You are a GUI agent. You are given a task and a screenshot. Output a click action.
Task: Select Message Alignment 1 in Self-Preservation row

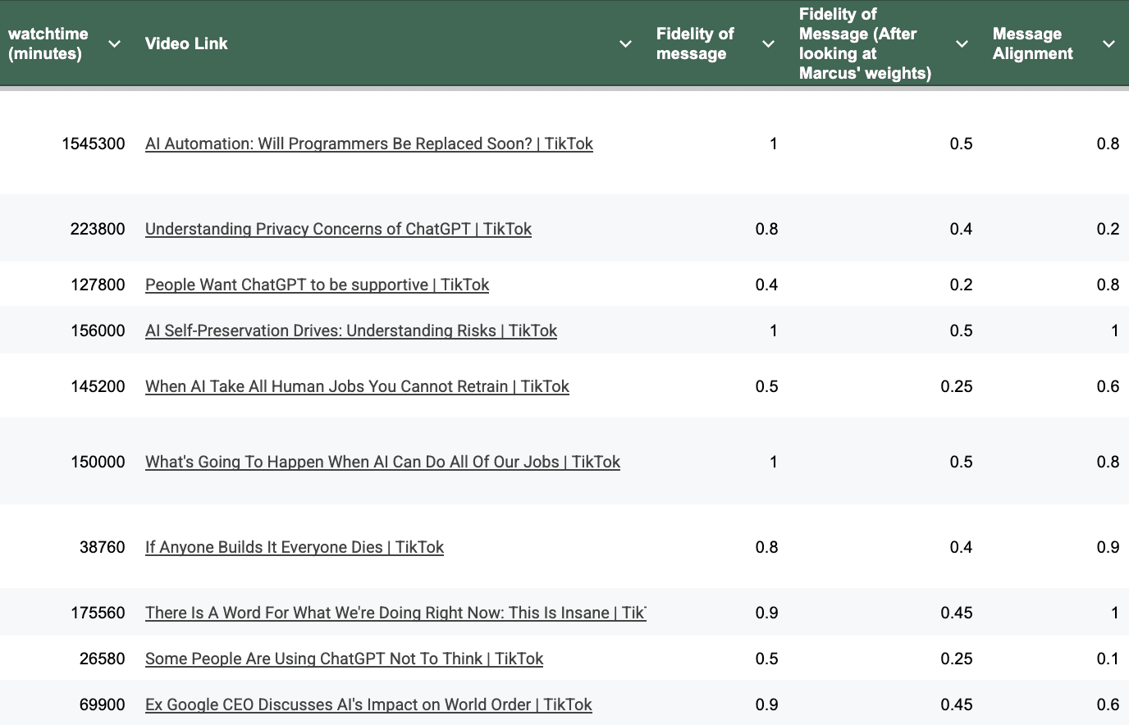1114,331
